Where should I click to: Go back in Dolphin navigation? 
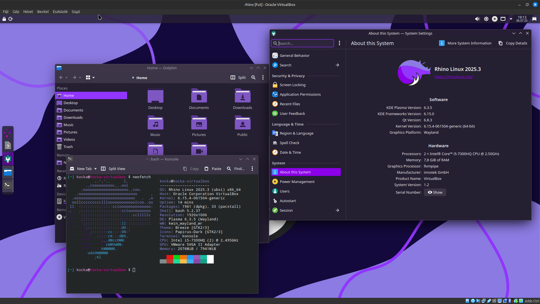tap(61, 77)
